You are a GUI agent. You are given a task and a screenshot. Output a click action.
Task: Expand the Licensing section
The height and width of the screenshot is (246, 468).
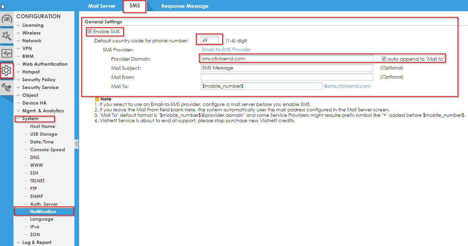coord(32,25)
